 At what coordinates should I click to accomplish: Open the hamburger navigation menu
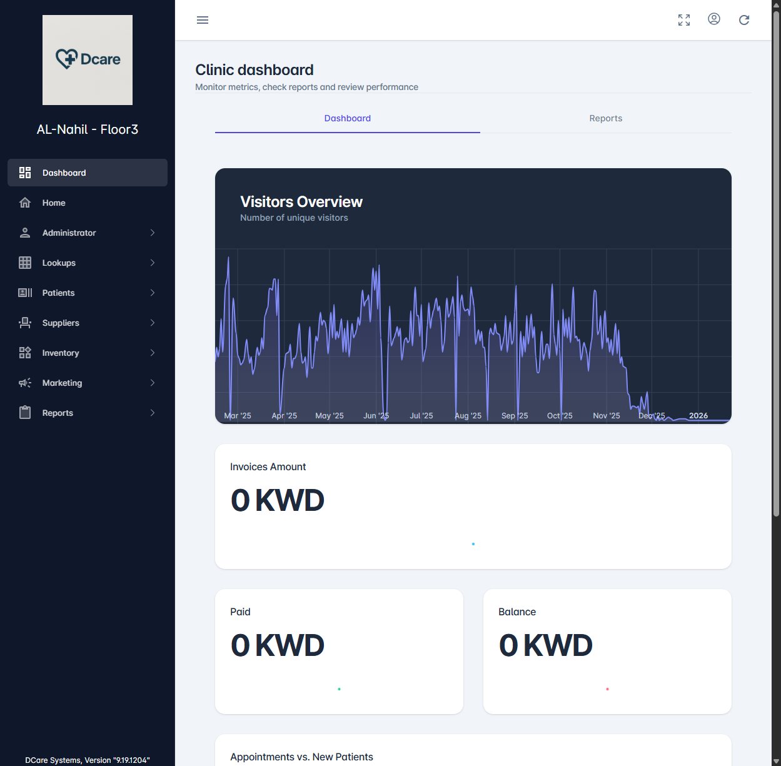pos(203,20)
